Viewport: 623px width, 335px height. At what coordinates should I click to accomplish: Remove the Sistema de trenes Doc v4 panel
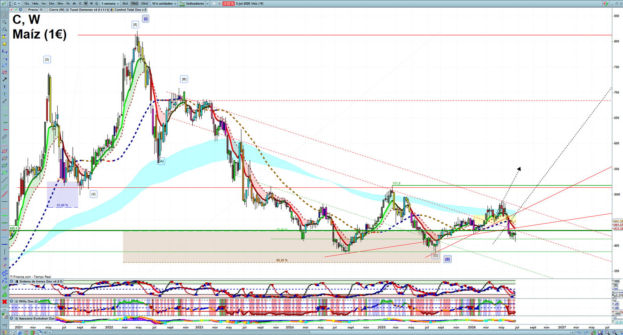pyautogui.click(x=11, y=281)
